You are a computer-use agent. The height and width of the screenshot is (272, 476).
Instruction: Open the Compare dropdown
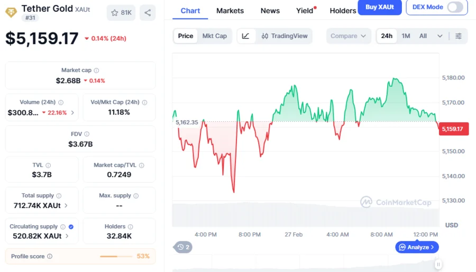coord(348,36)
